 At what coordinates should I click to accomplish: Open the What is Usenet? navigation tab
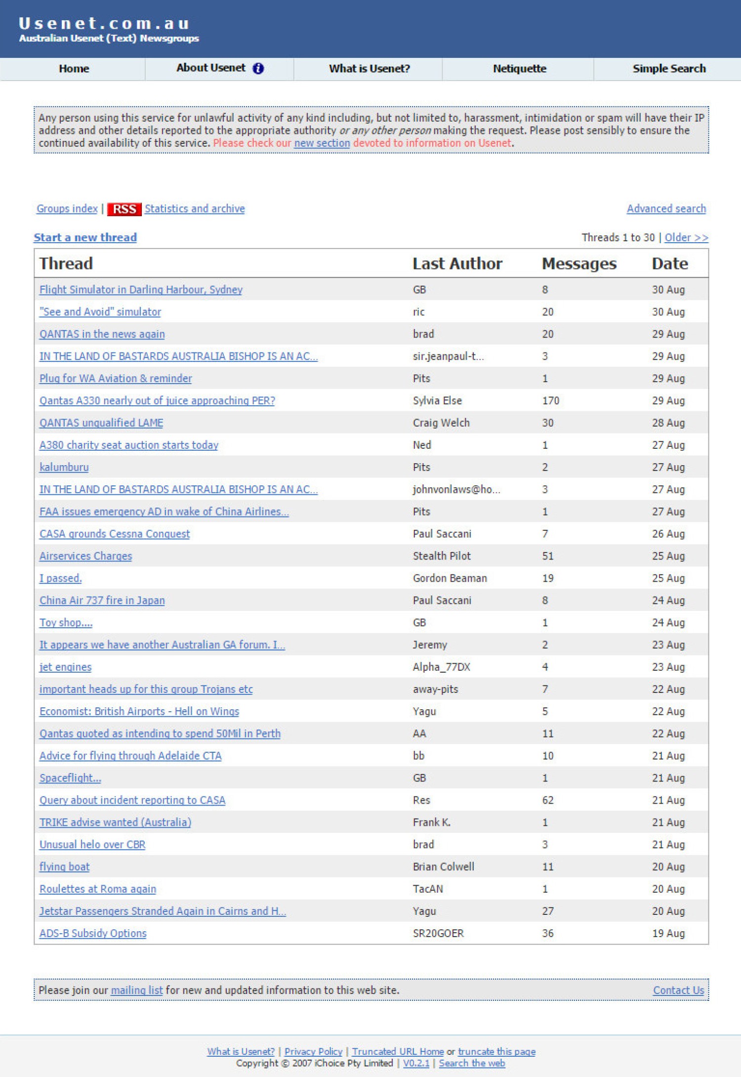(369, 69)
